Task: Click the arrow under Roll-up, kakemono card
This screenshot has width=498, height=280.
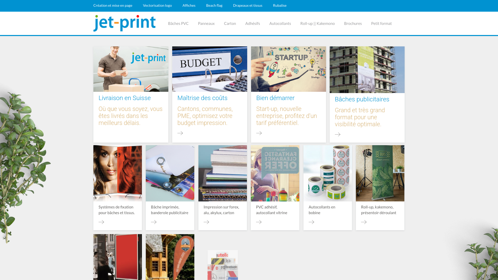Action: (364, 222)
